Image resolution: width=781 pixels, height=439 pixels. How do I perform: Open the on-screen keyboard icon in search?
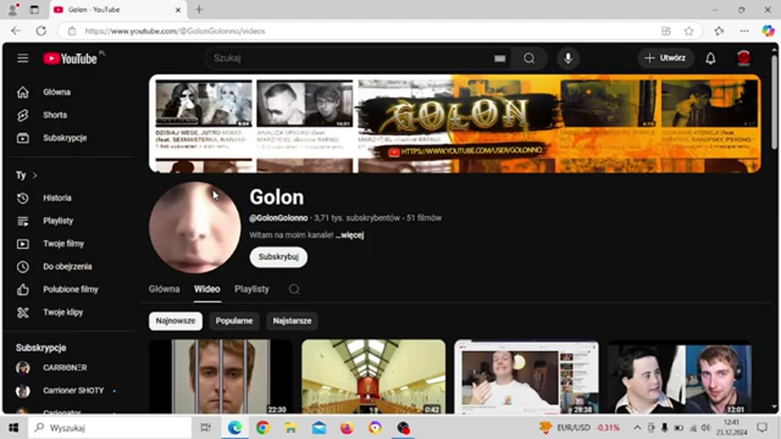pyautogui.click(x=500, y=59)
